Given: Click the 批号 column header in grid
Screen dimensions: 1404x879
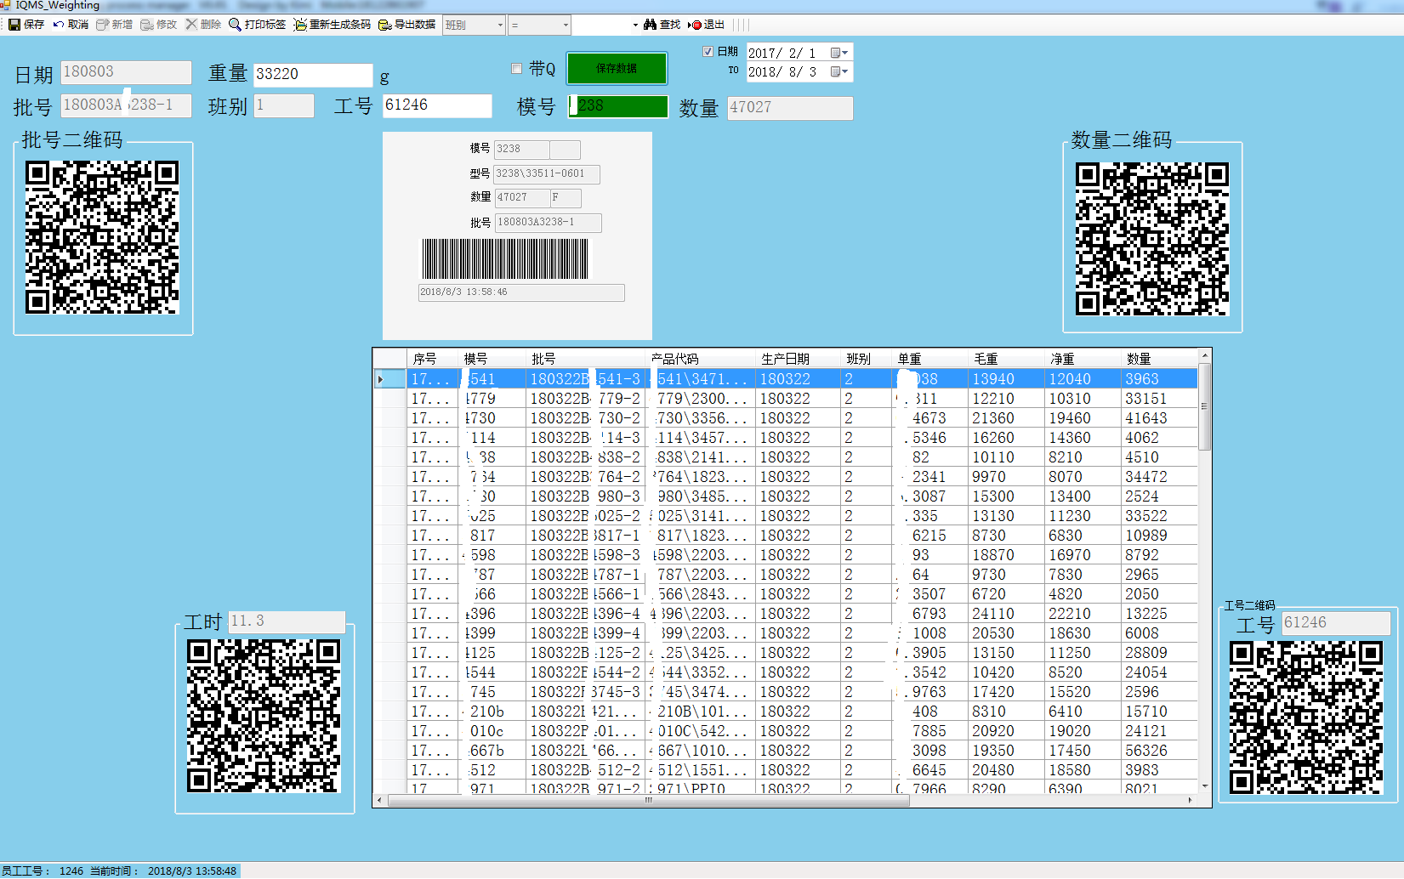Looking at the screenshot, I should (x=585, y=359).
